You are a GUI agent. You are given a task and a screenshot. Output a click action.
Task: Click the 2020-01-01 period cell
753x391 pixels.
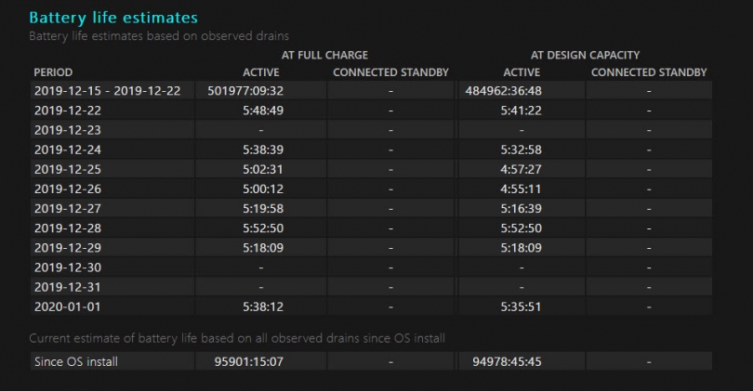click(67, 306)
